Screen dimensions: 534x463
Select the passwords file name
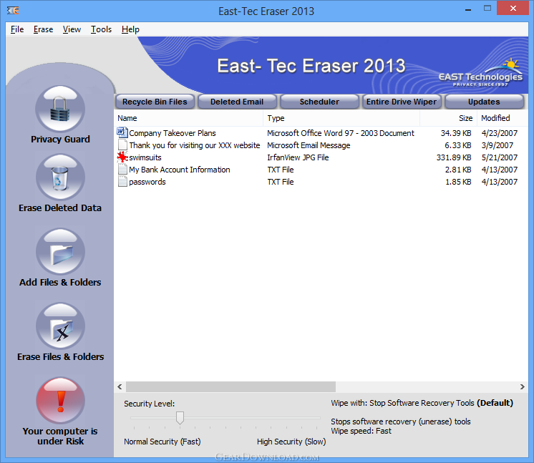(147, 182)
